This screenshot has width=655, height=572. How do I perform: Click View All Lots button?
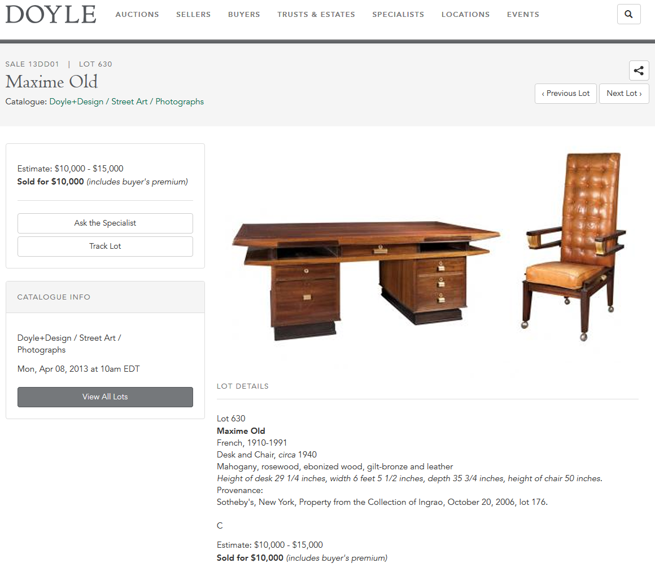105,397
